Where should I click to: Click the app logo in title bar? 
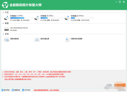pos(5,5)
